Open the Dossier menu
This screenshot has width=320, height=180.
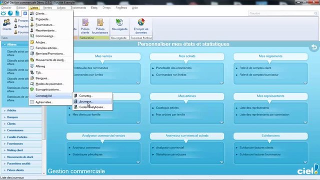click(x=7, y=7)
